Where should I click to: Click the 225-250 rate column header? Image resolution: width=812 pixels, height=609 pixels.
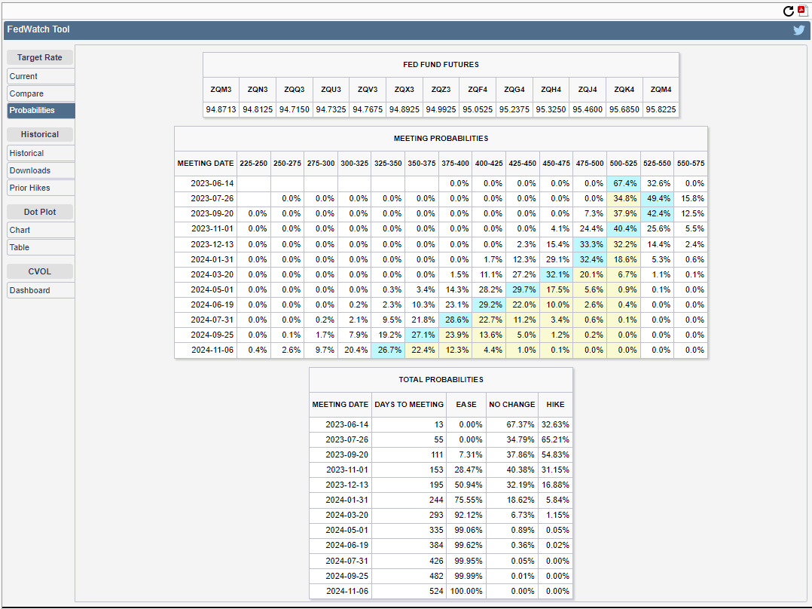[254, 164]
